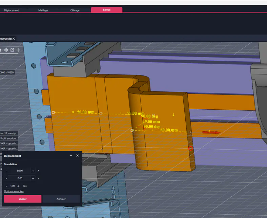The image size is (267, 218).
Task: Select the 50.00 mm segment dimension label
Action: point(86,112)
